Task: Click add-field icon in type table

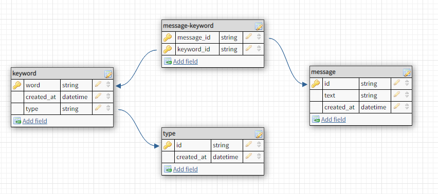Action: pyautogui.click(x=168, y=169)
